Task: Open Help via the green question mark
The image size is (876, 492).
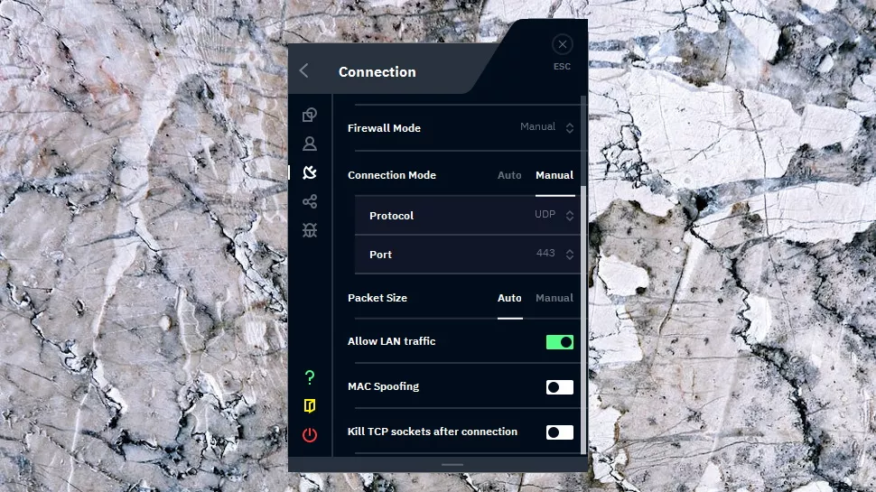Action: (x=310, y=377)
